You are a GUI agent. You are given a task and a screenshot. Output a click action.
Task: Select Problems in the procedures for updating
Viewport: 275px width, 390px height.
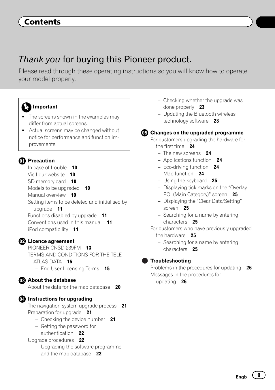click(x=196, y=268)
